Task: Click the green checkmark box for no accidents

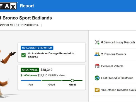Action: [x=23, y=55]
